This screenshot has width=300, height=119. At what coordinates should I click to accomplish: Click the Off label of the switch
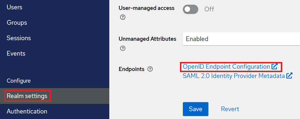[x=209, y=9]
